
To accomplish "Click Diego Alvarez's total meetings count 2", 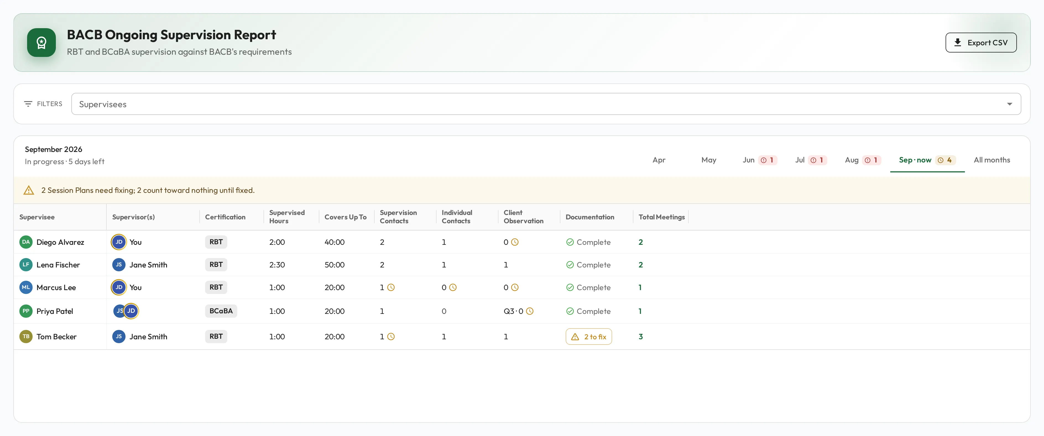I will pyautogui.click(x=640, y=242).
